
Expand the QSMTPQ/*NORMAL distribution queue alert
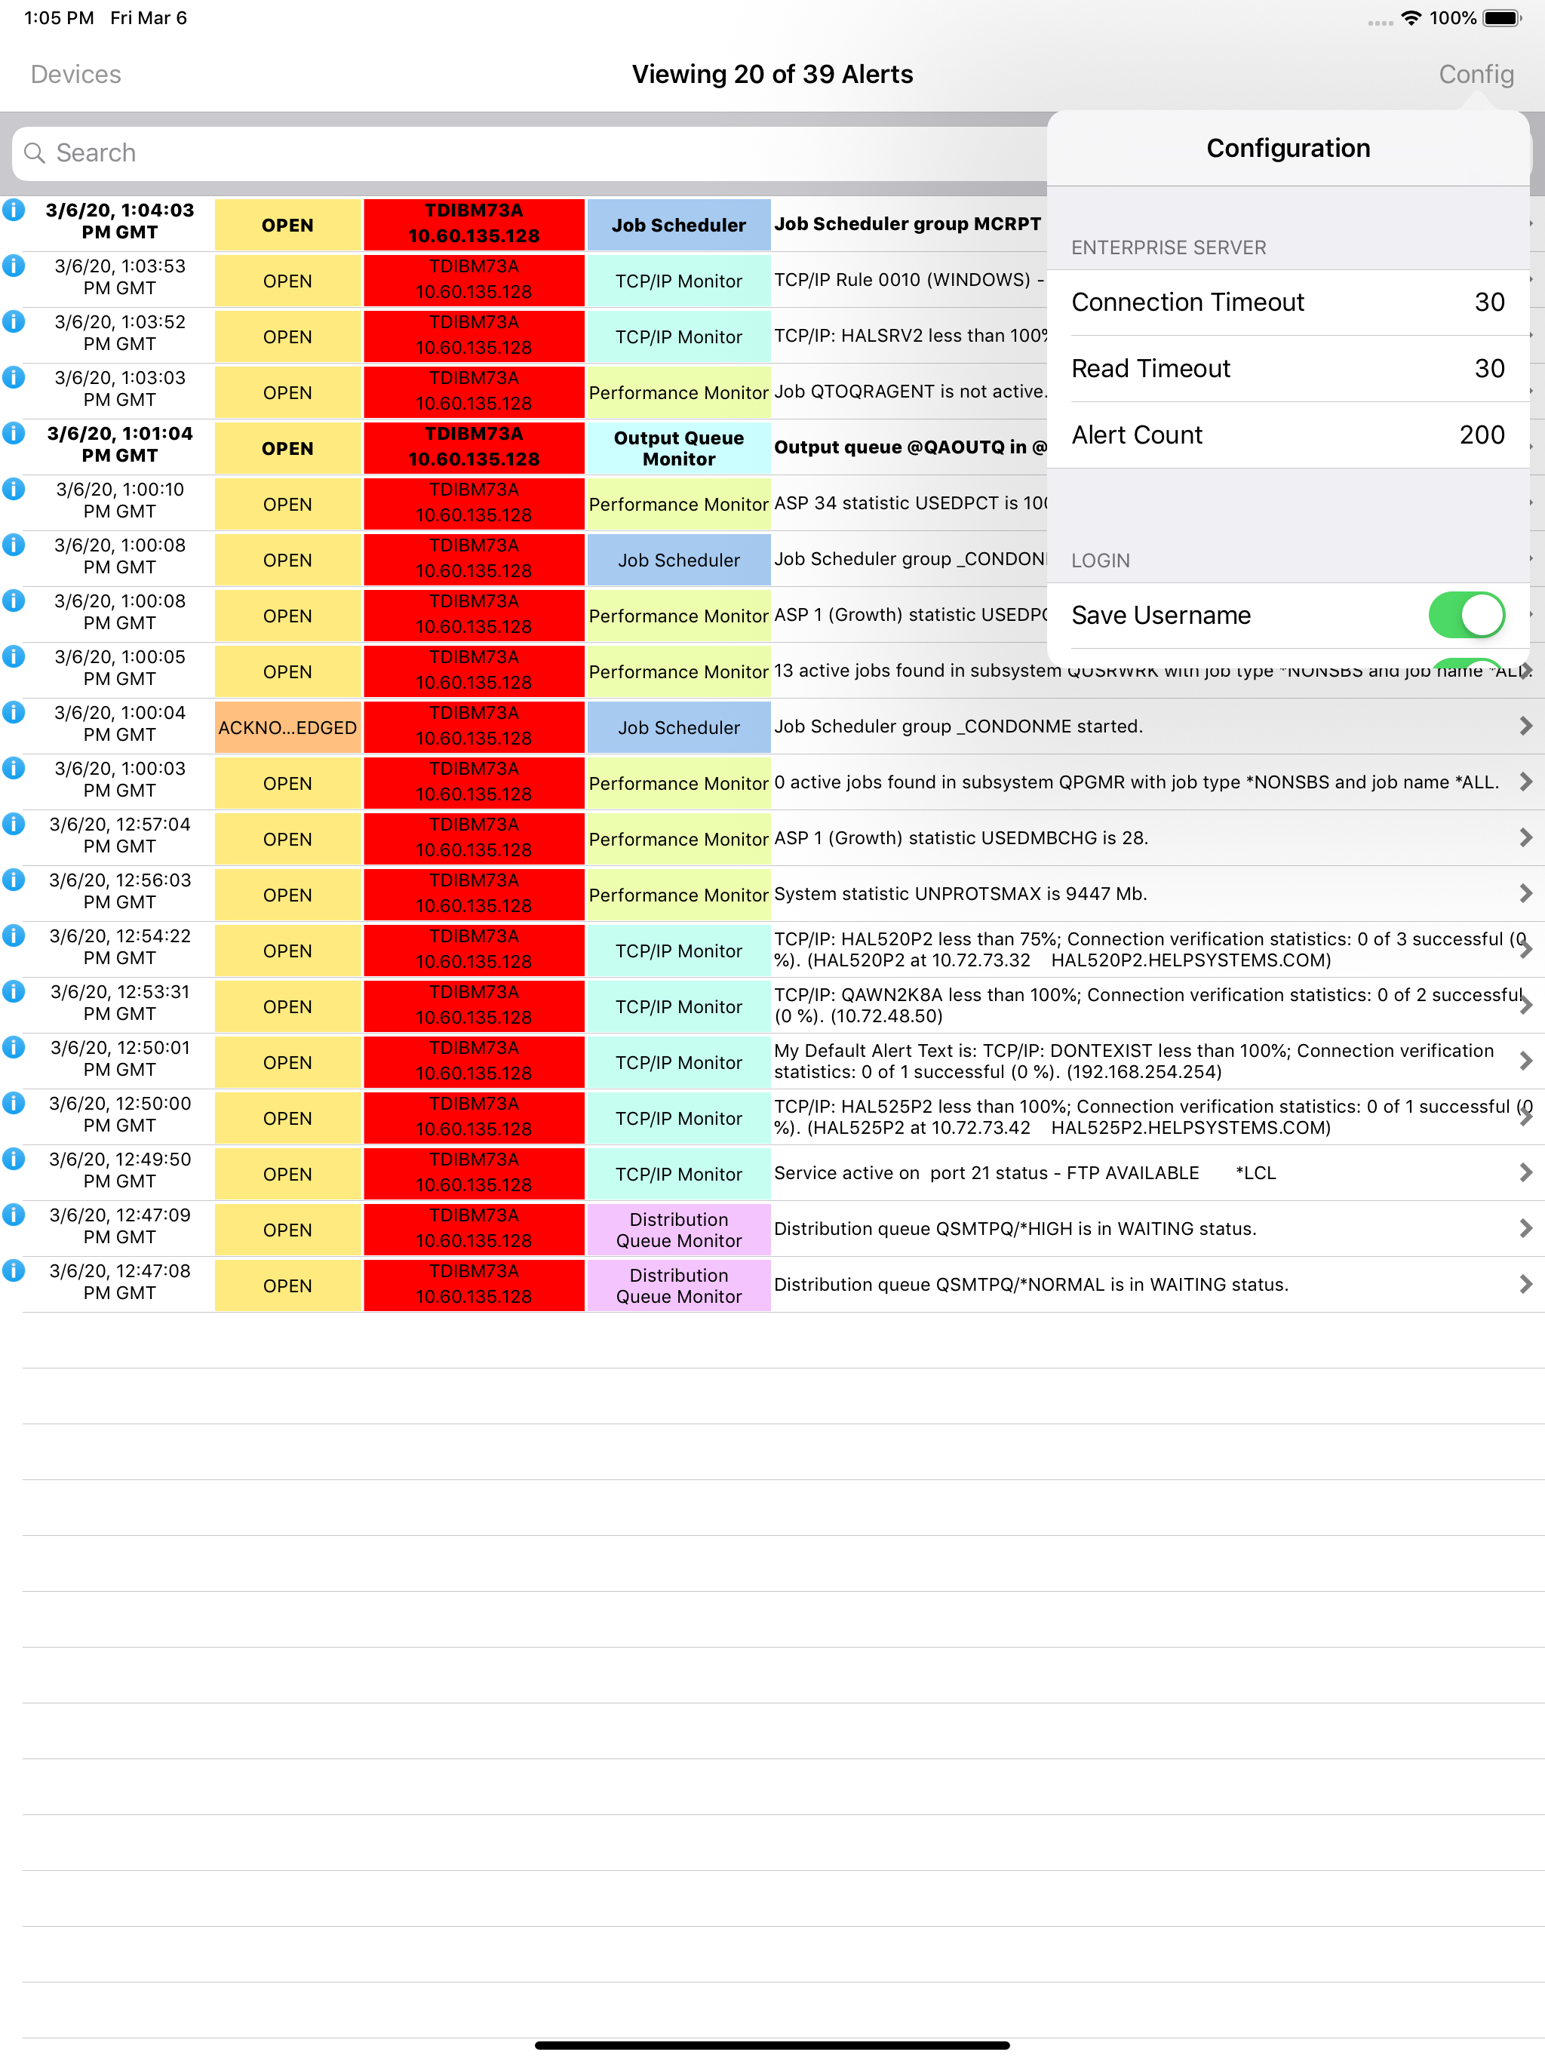coord(1525,1285)
